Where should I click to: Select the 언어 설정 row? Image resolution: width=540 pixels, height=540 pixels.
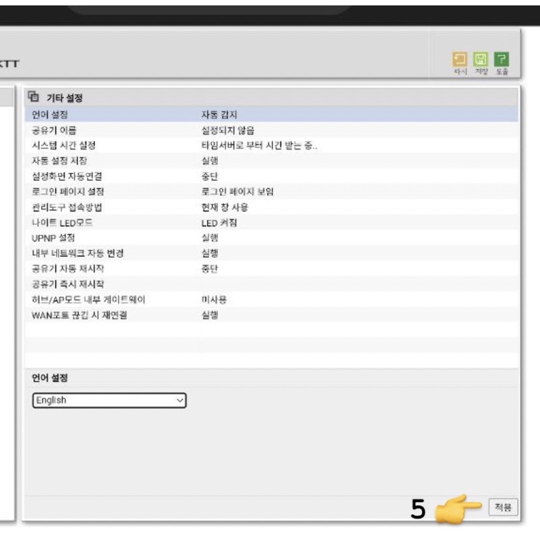coord(272,114)
